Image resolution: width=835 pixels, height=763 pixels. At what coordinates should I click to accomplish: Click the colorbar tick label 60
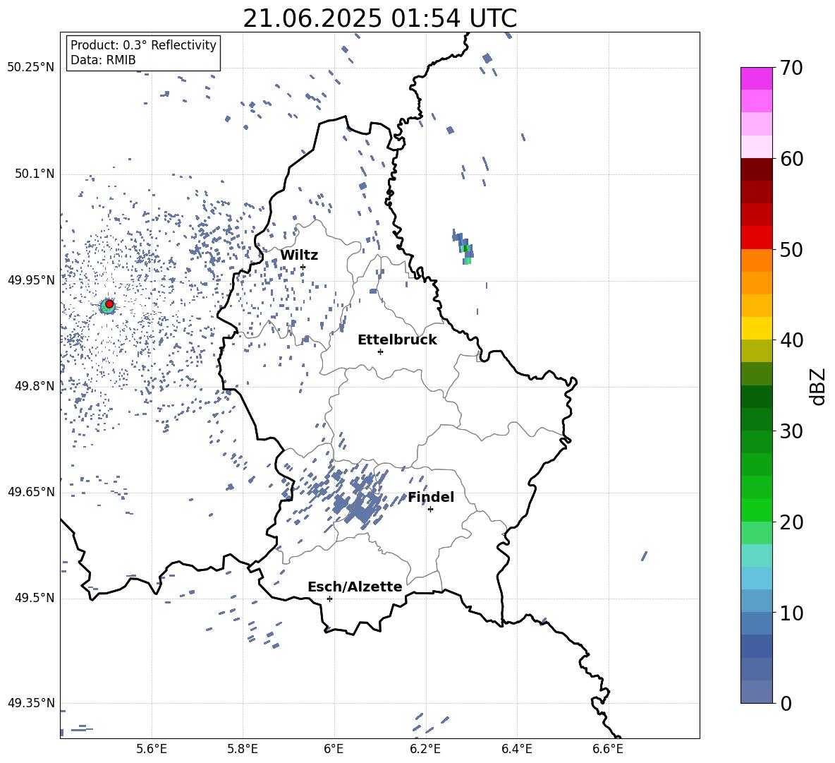[x=791, y=159]
